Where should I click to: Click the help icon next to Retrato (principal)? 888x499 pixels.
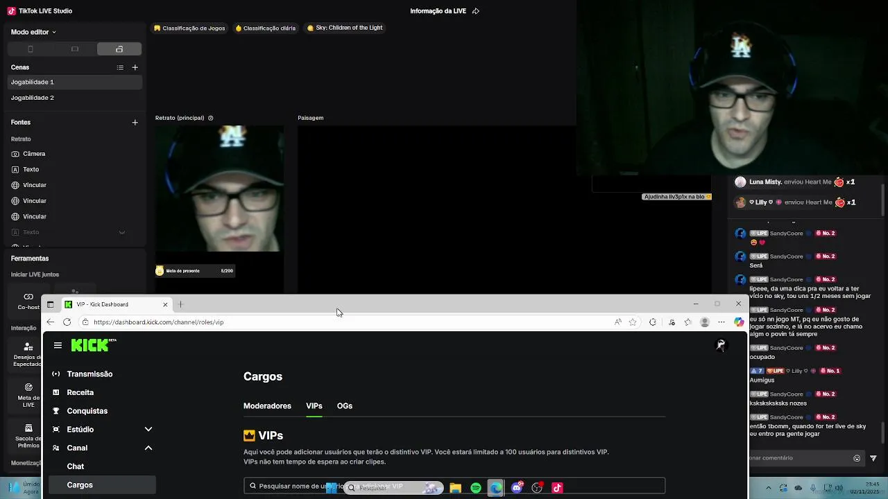[211, 118]
